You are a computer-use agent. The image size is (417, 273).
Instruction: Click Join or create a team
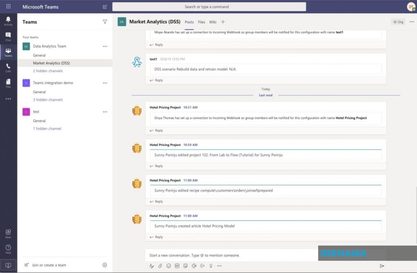point(49,265)
